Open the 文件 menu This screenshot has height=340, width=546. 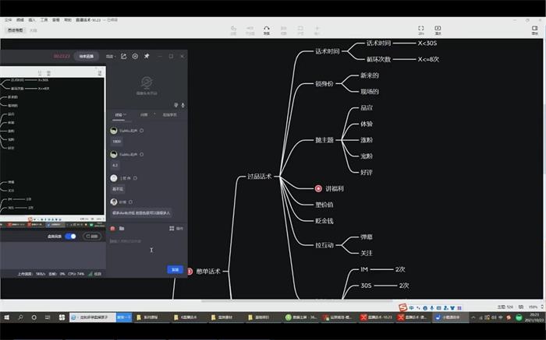[7, 18]
